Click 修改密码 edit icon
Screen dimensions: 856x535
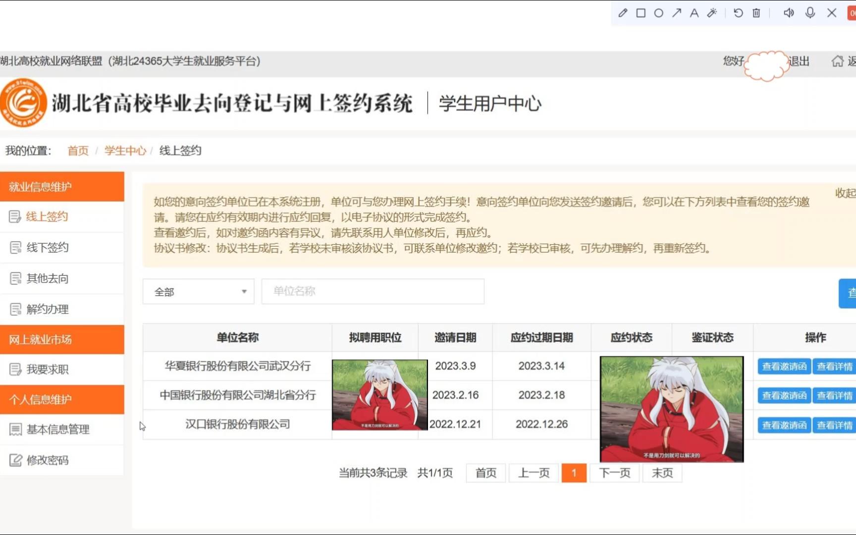coord(15,460)
